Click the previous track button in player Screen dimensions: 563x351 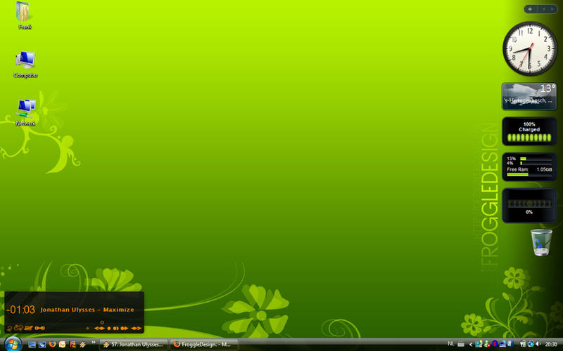pyautogui.click(x=99, y=328)
